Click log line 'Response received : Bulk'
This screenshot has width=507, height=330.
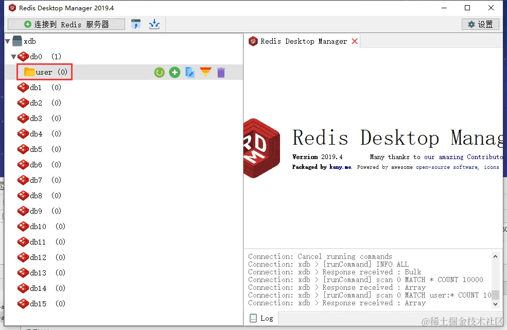click(x=335, y=272)
